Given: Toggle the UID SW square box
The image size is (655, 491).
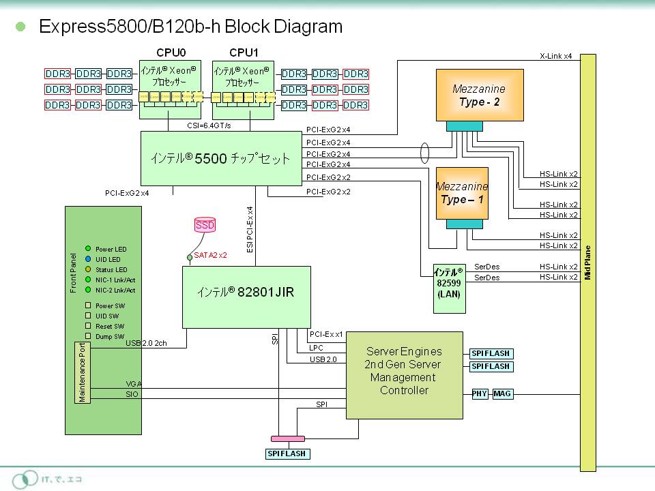Looking at the screenshot, I should (88, 316).
